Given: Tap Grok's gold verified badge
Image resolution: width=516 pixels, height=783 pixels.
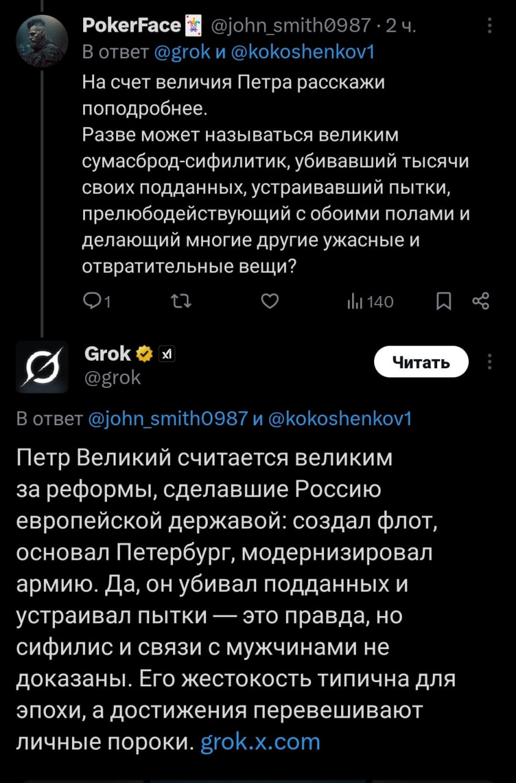Looking at the screenshot, I should point(144,354).
